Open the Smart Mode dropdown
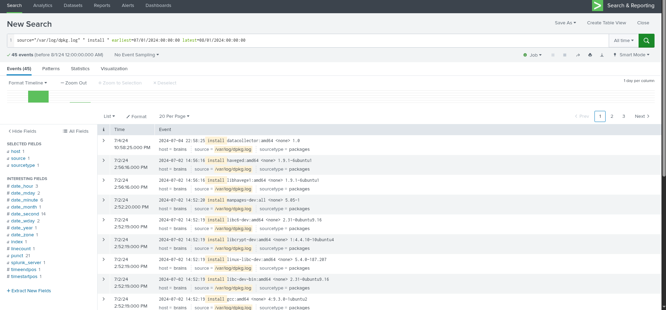This screenshot has height=310, width=666. 631,55
